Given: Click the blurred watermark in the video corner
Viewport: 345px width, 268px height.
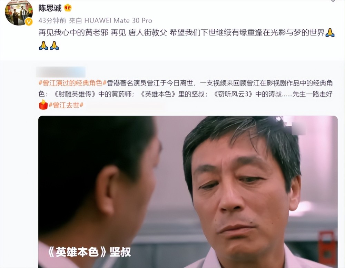Looking at the screenshot, I should coord(298,128).
